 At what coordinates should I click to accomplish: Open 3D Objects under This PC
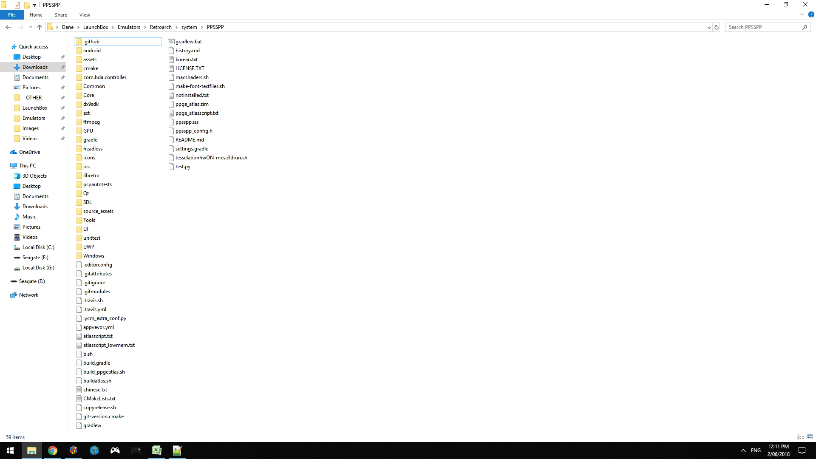pyautogui.click(x=34, y=176)
